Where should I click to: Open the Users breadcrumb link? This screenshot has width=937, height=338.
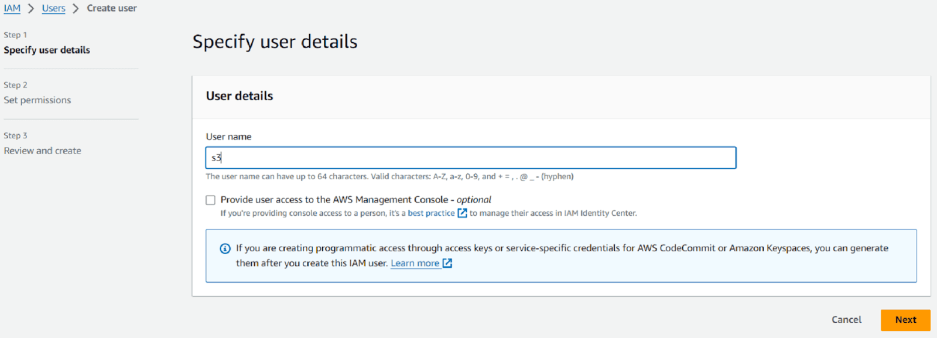point(53,8)
